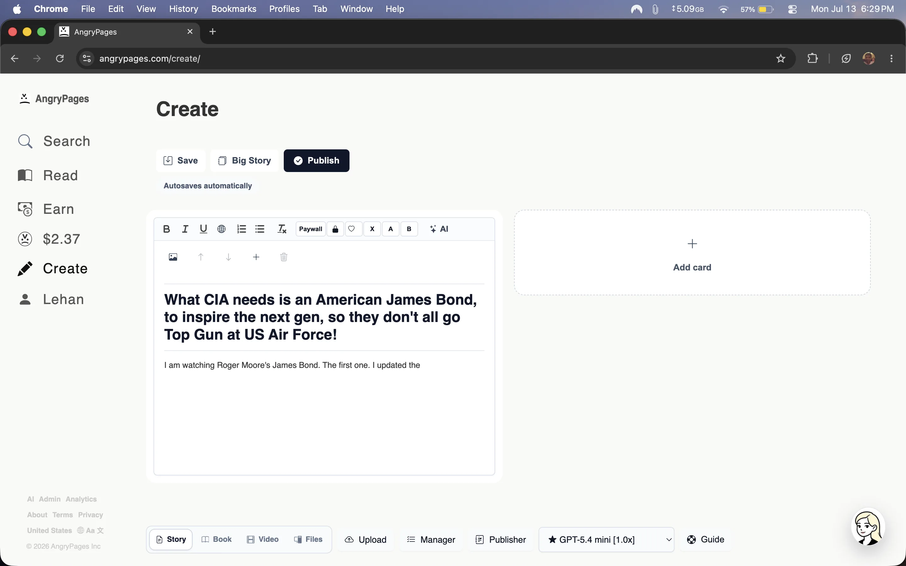
Task: Open the Publisher
Action: [501, 539]
